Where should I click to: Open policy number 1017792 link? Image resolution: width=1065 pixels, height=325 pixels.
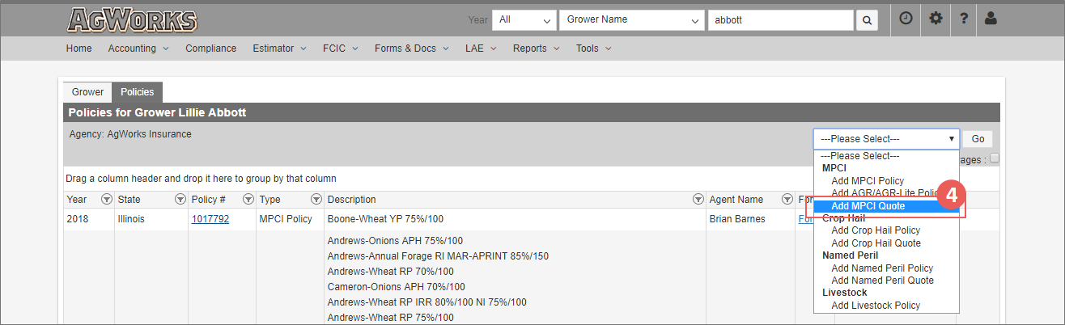pyautogui.click(x=210, y=219)
